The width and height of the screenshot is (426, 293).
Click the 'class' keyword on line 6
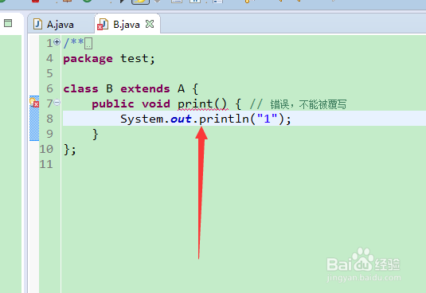[x=80, y=88]
